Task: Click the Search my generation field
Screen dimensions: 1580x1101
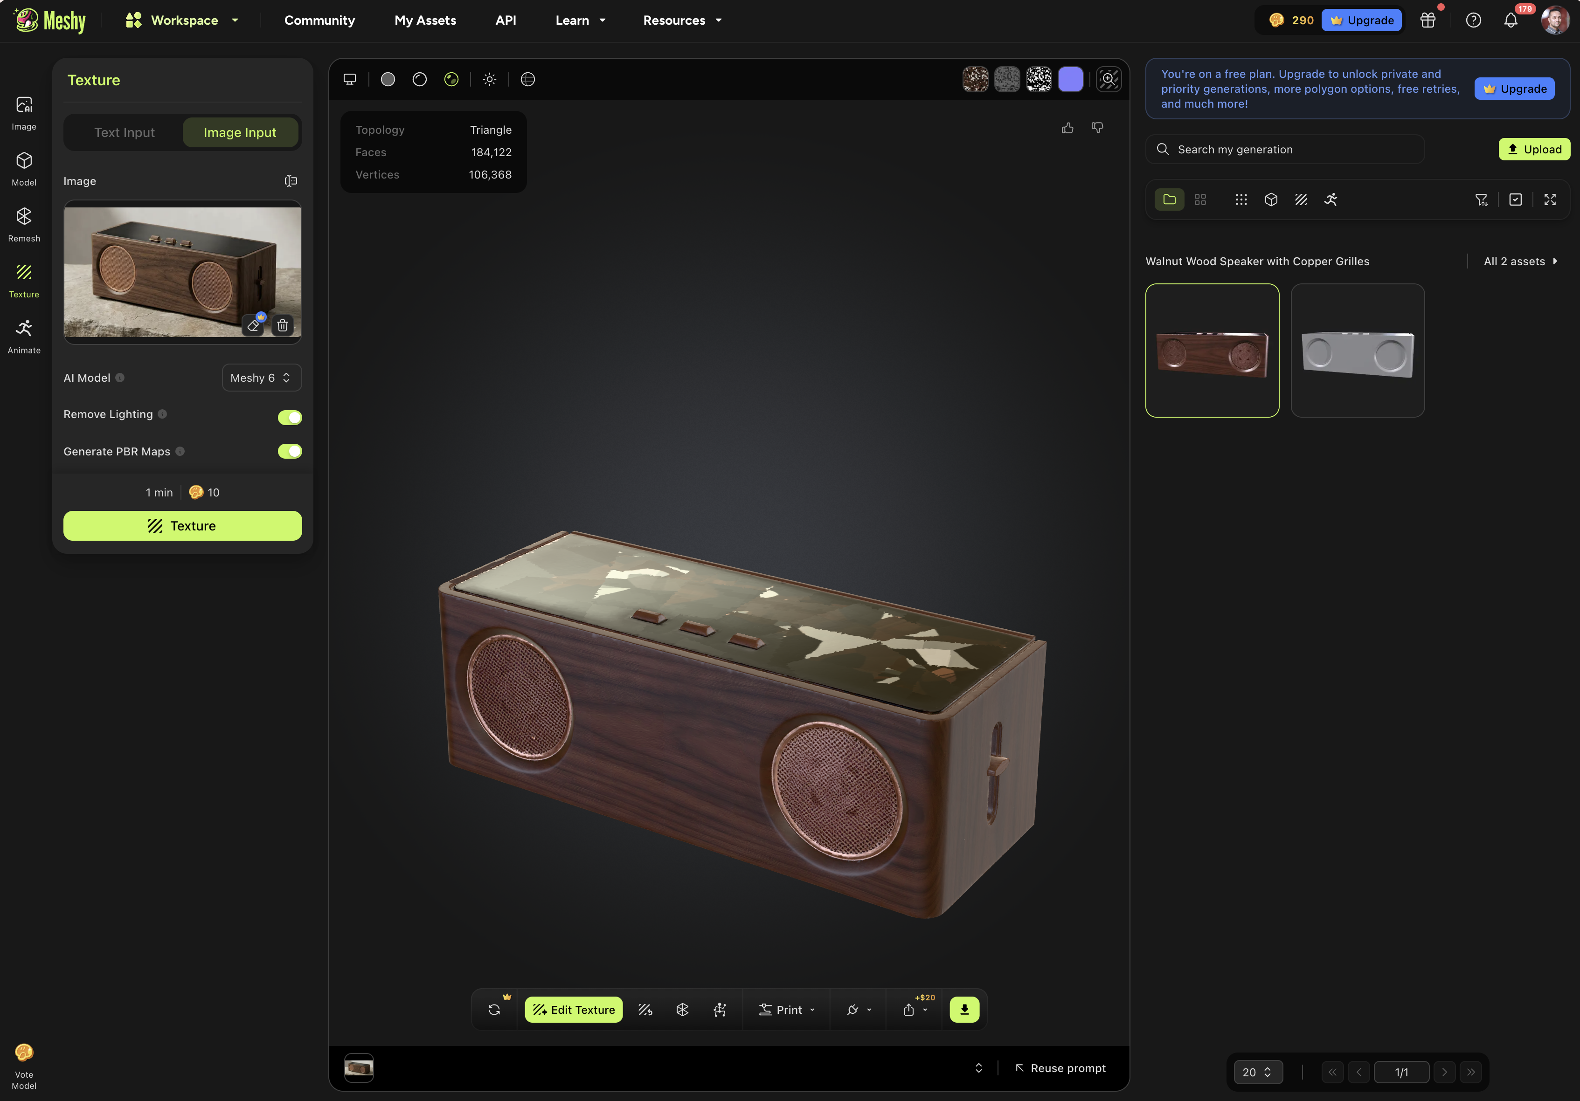Action: (1285, 149)
